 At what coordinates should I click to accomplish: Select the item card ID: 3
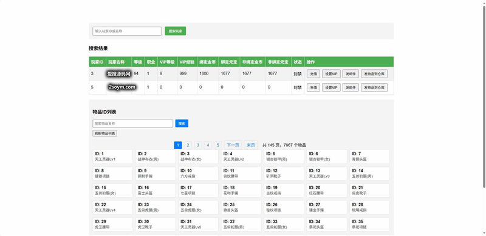pyautogui.click(x=199, y=157)
